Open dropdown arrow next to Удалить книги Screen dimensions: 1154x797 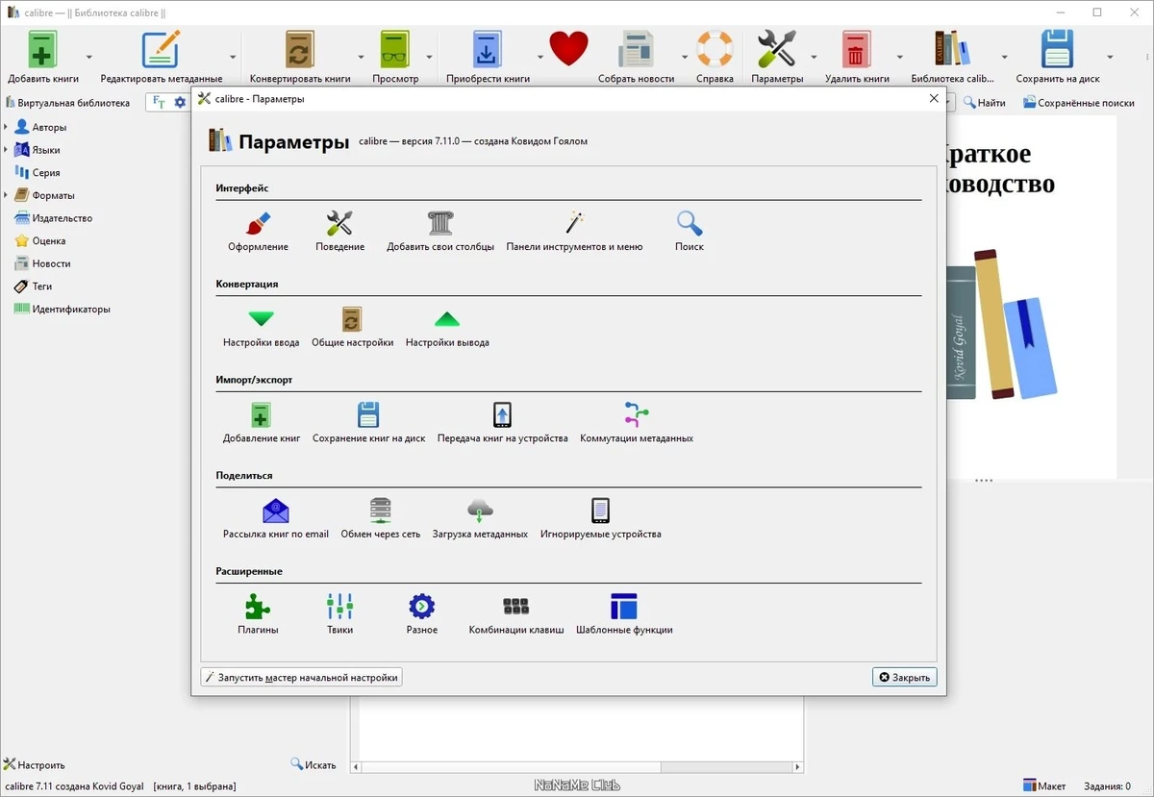pos(899,57)
